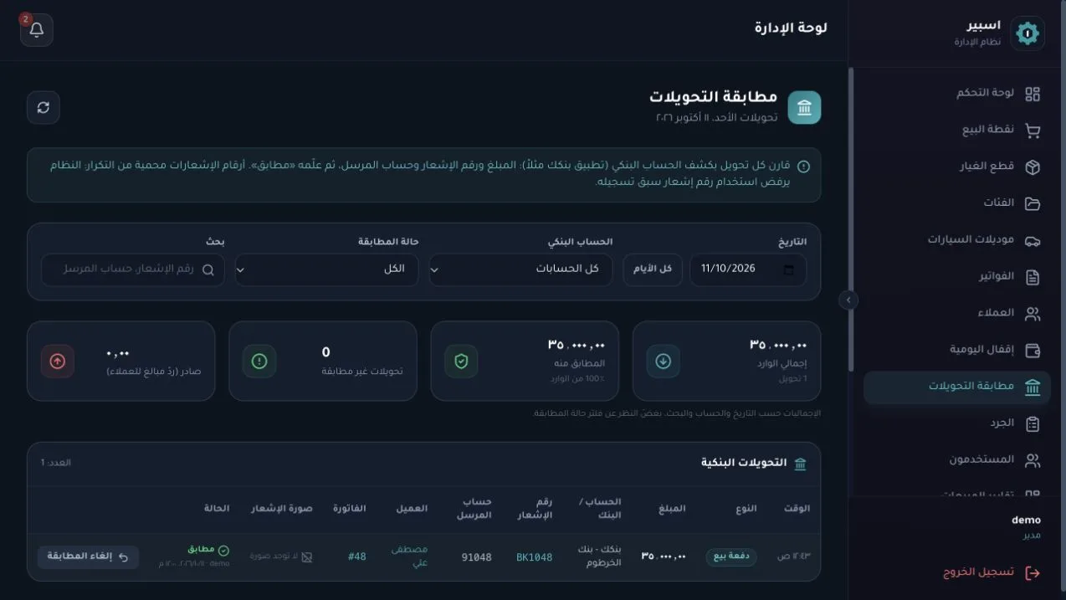Click the الفئات folder icon
Viewport: 1066px width, 600px height.
(x=1033, y=203)
